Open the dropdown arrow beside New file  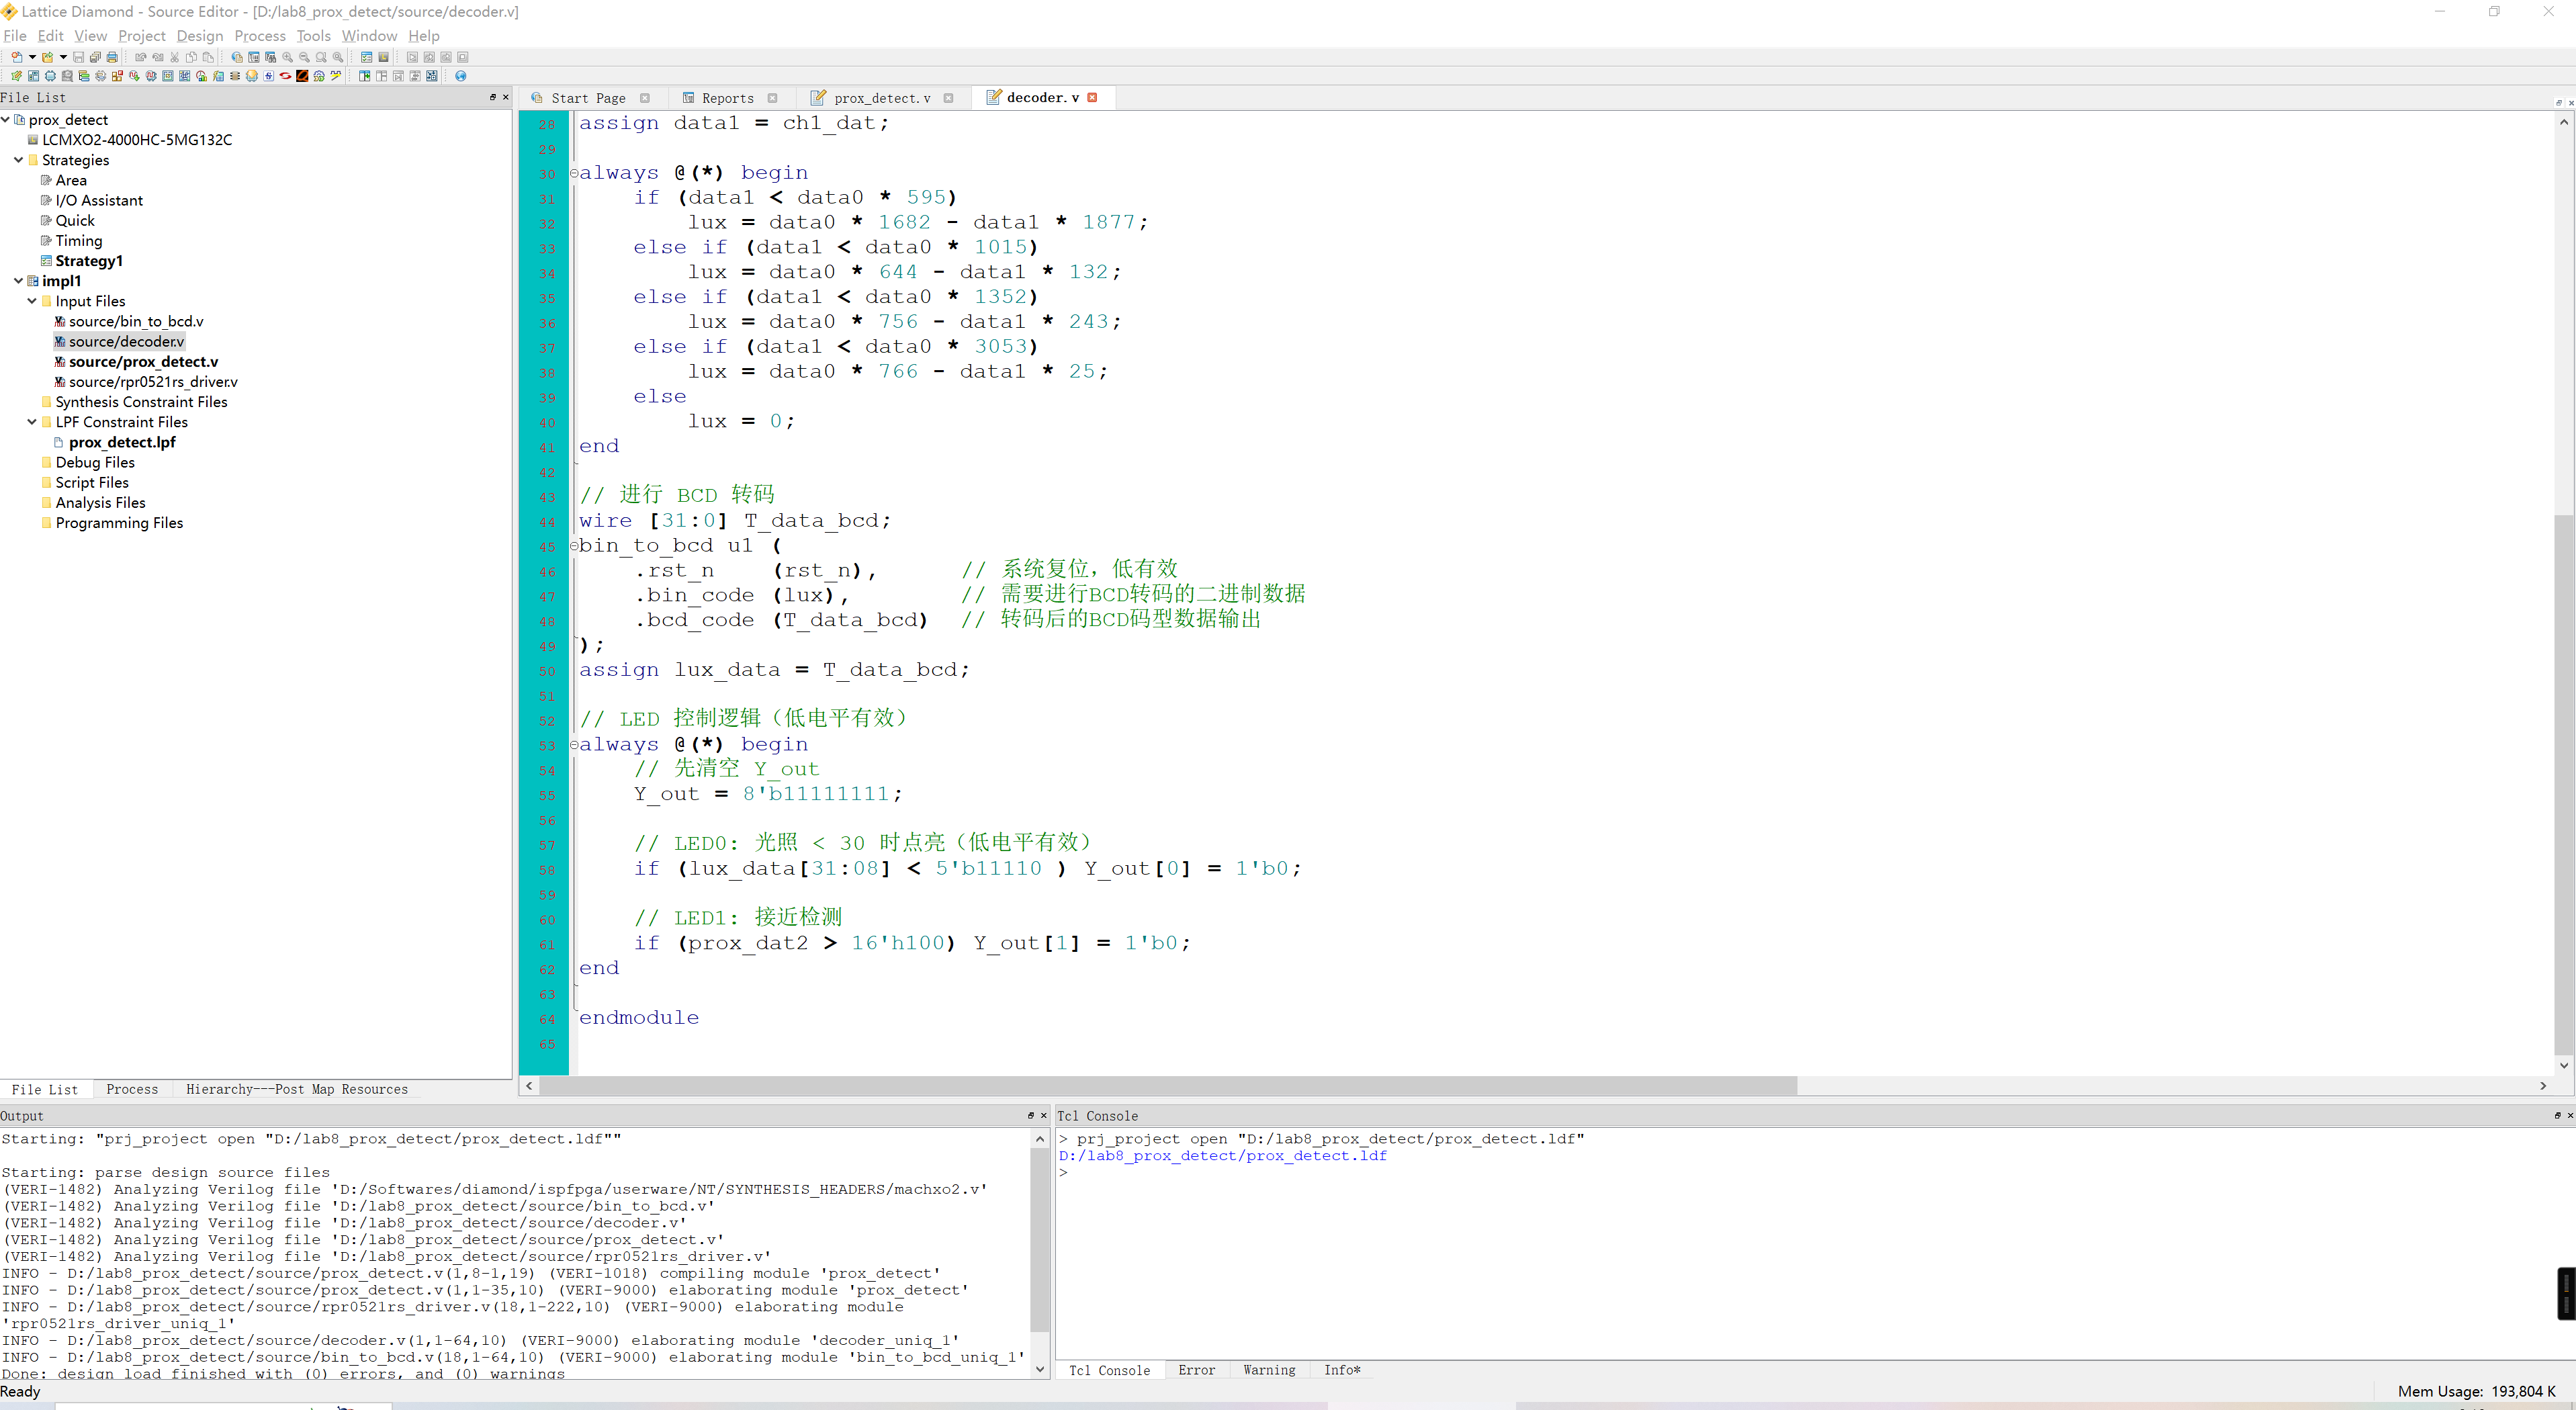tap(32, 57)
